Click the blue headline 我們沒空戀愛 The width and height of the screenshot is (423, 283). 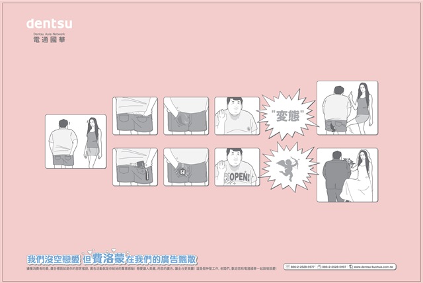point(53,259)
